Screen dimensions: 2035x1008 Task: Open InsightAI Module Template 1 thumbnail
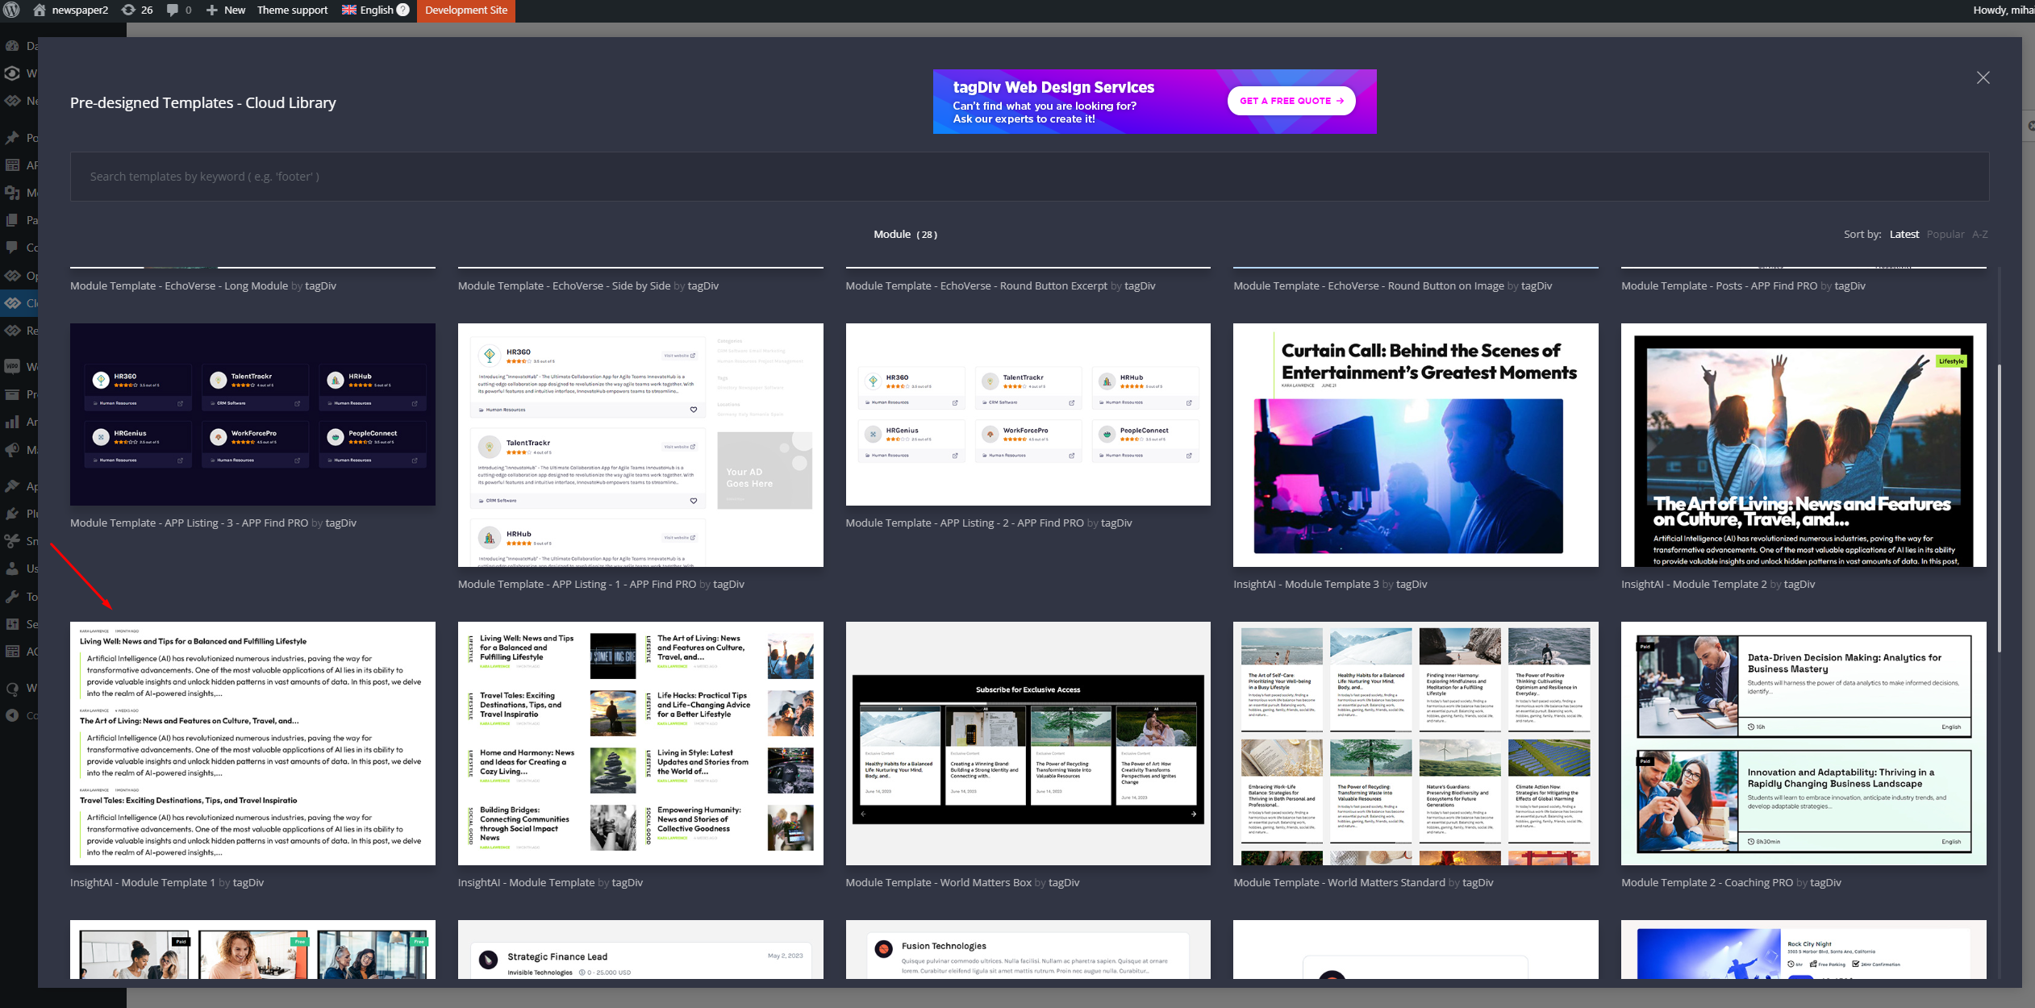252,744
